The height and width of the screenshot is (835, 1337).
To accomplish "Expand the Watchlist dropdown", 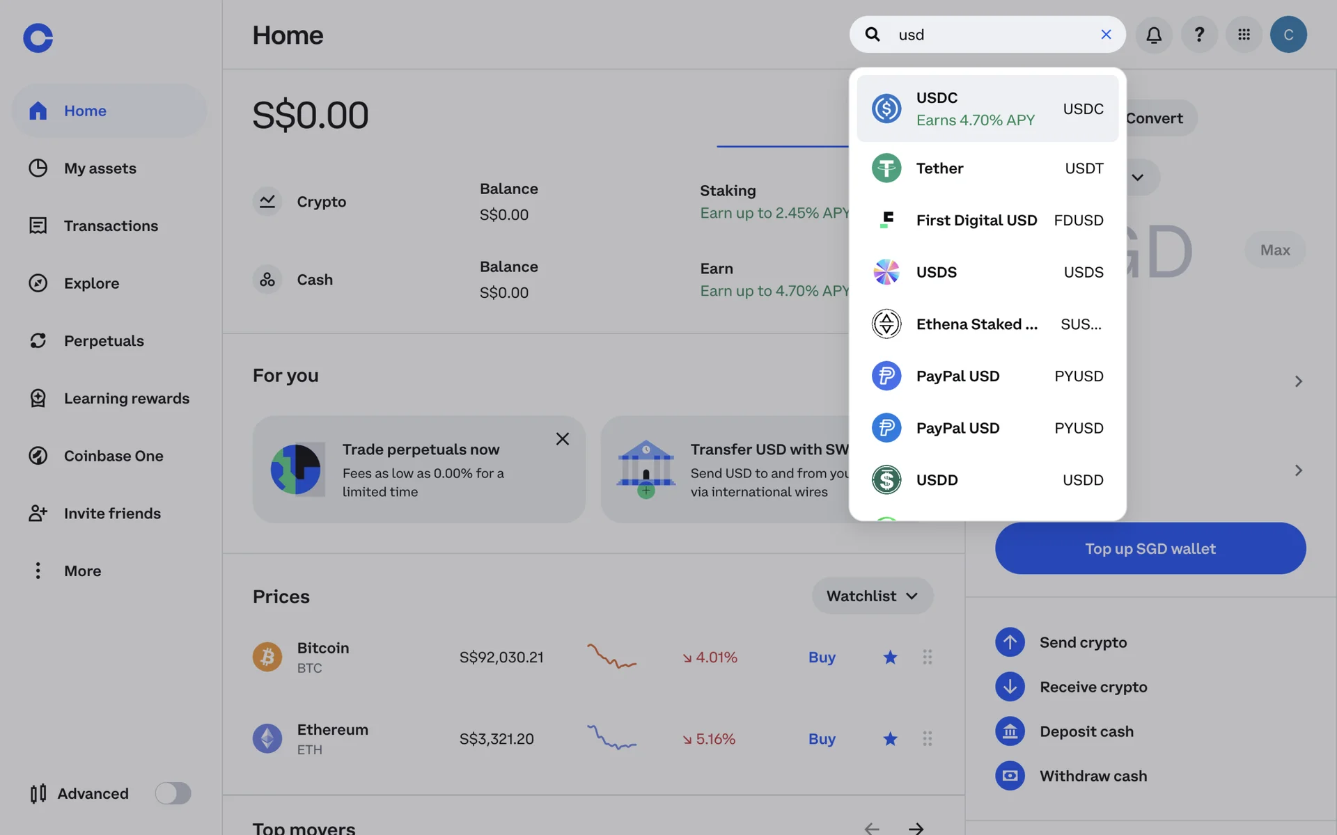I will tap(872, 596).
